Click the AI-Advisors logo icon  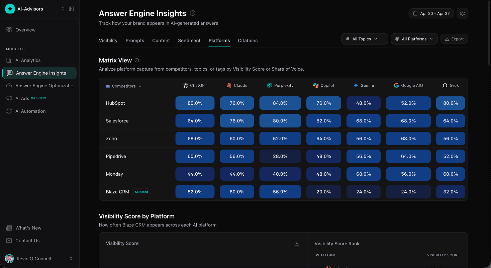coord(10,9)
